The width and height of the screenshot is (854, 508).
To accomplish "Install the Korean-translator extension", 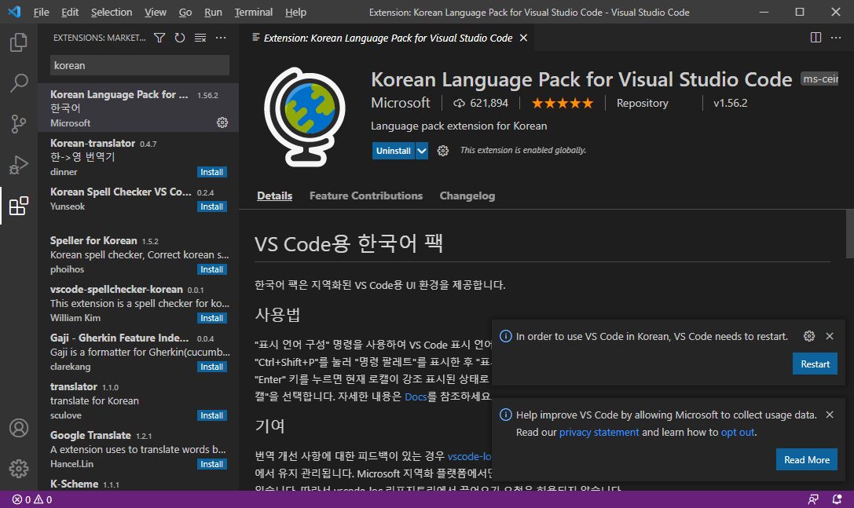I will click(x=212, y=172).
